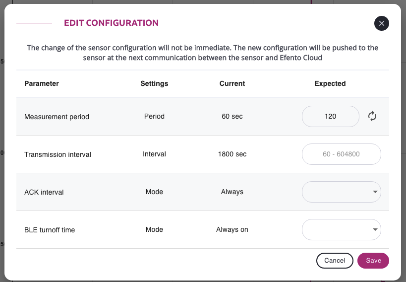Select the Transmission interval row label
406x282 pixels.
(58, 154)
